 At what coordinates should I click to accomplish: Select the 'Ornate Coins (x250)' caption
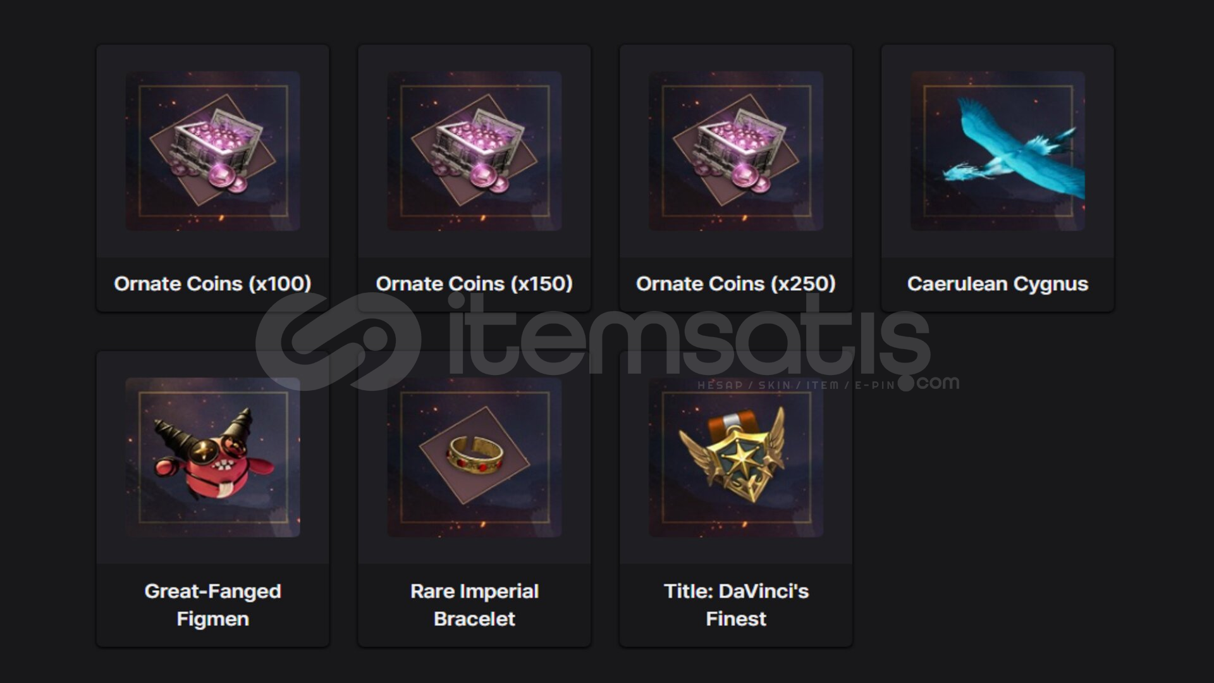point(736,284)
